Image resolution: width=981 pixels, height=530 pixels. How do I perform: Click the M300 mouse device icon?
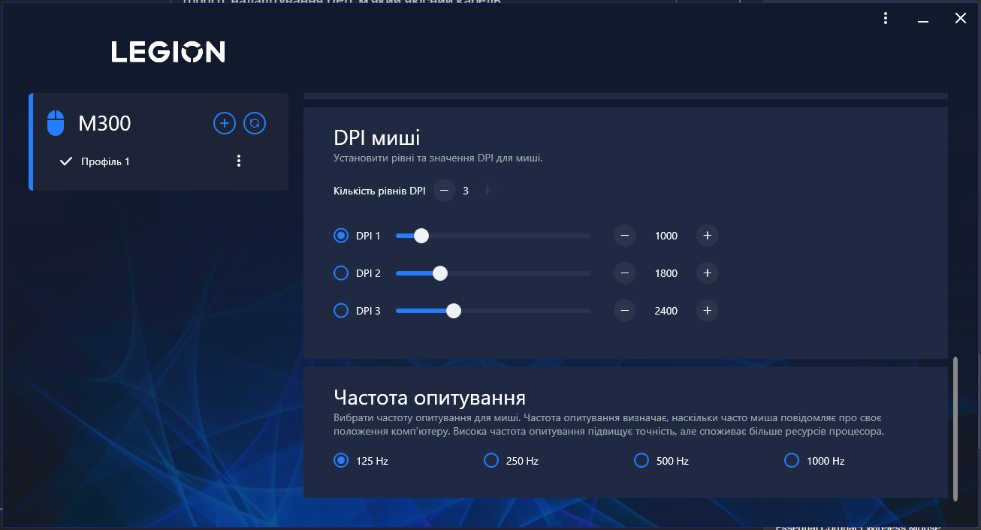point(56,123)
